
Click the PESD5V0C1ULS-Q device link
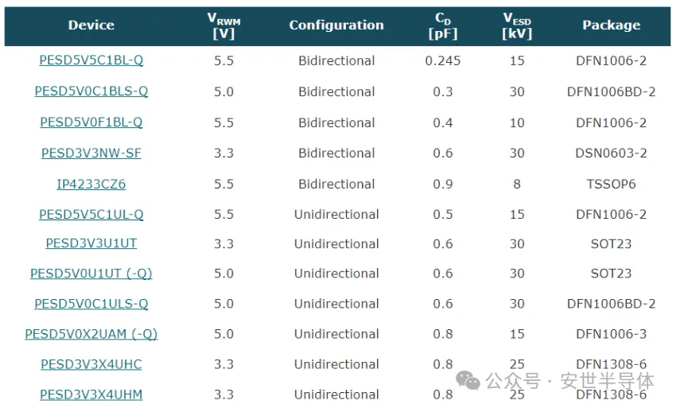91,304
